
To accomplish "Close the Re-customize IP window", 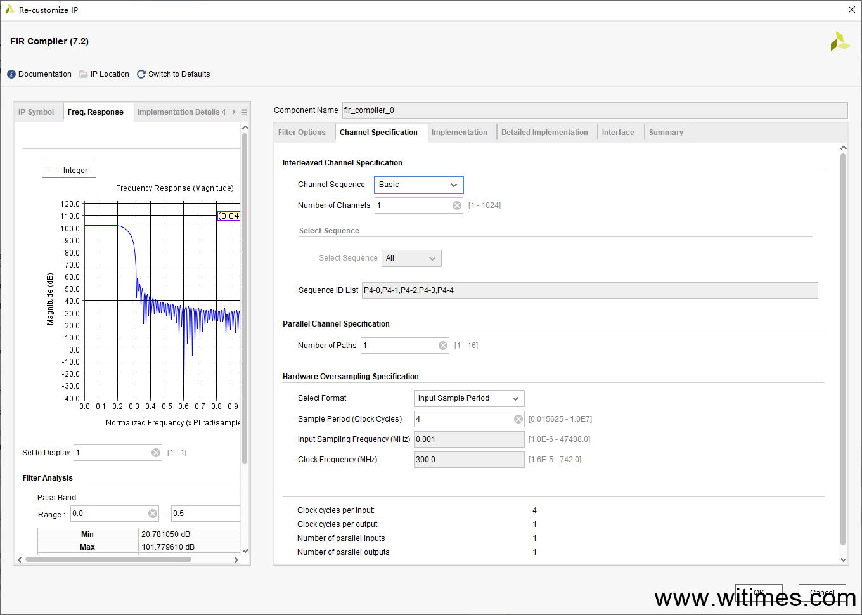I will click(x=852, y=10).
